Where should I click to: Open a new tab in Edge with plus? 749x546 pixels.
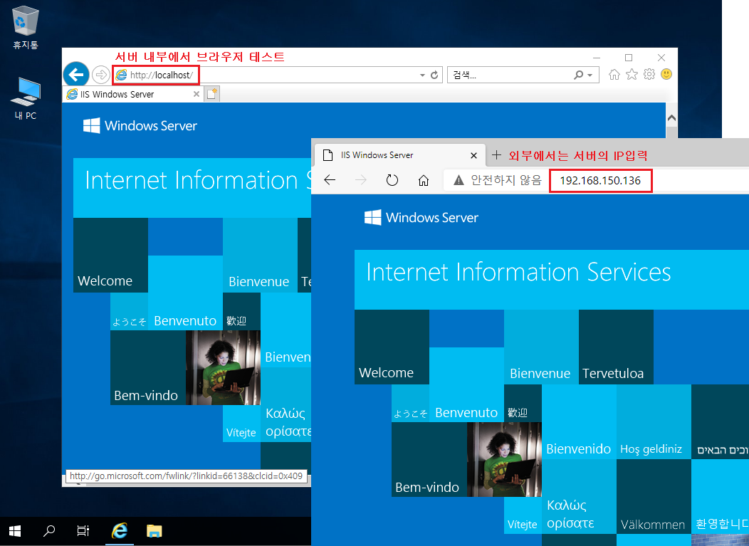tap(496, 154)
